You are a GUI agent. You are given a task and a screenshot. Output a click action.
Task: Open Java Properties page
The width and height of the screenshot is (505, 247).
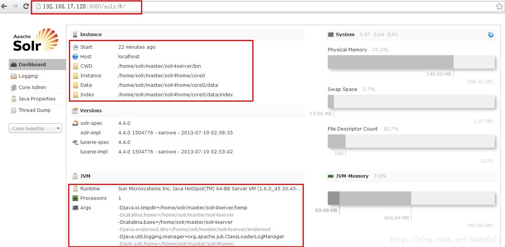[37, 99]
